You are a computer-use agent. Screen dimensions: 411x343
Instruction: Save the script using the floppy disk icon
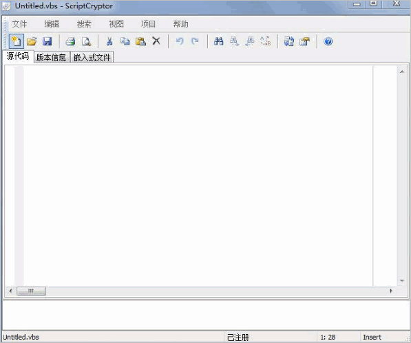click(x=48, y=41)
